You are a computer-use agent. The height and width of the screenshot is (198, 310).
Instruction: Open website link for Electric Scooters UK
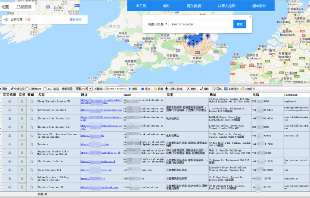coord(99,187)
